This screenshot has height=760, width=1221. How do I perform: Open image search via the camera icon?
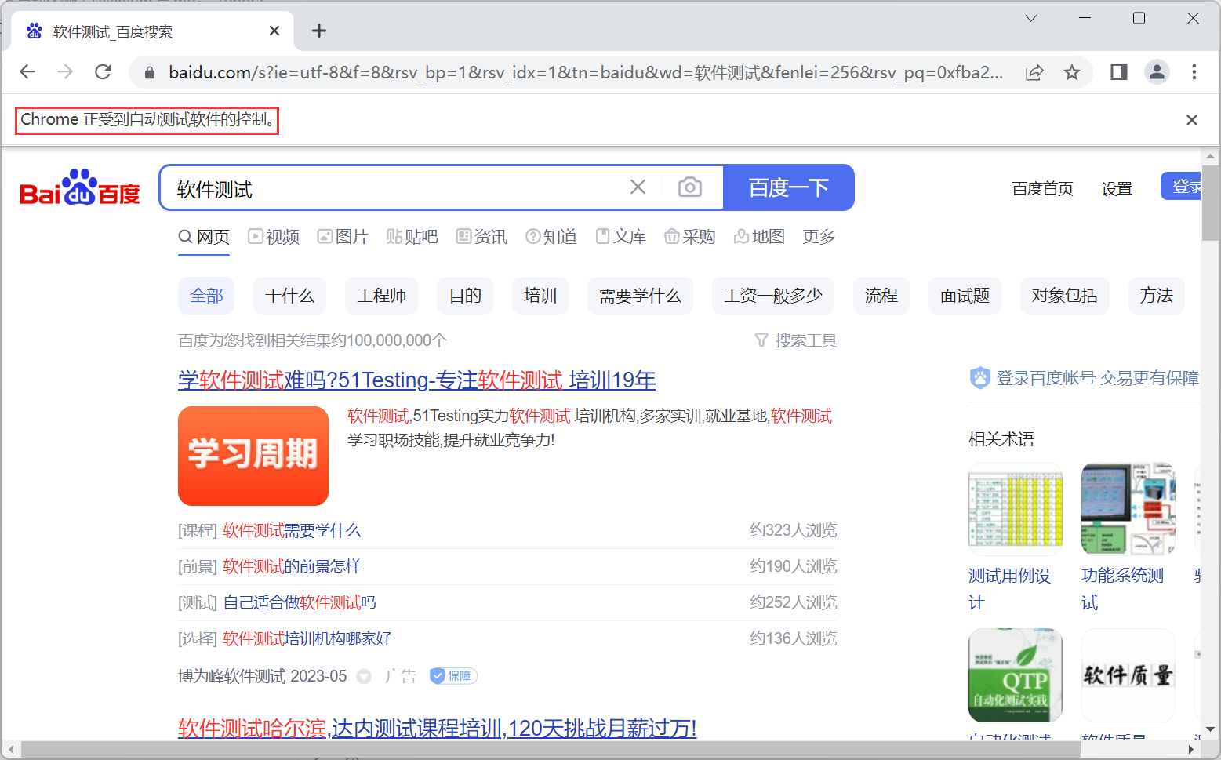(690, 187)
